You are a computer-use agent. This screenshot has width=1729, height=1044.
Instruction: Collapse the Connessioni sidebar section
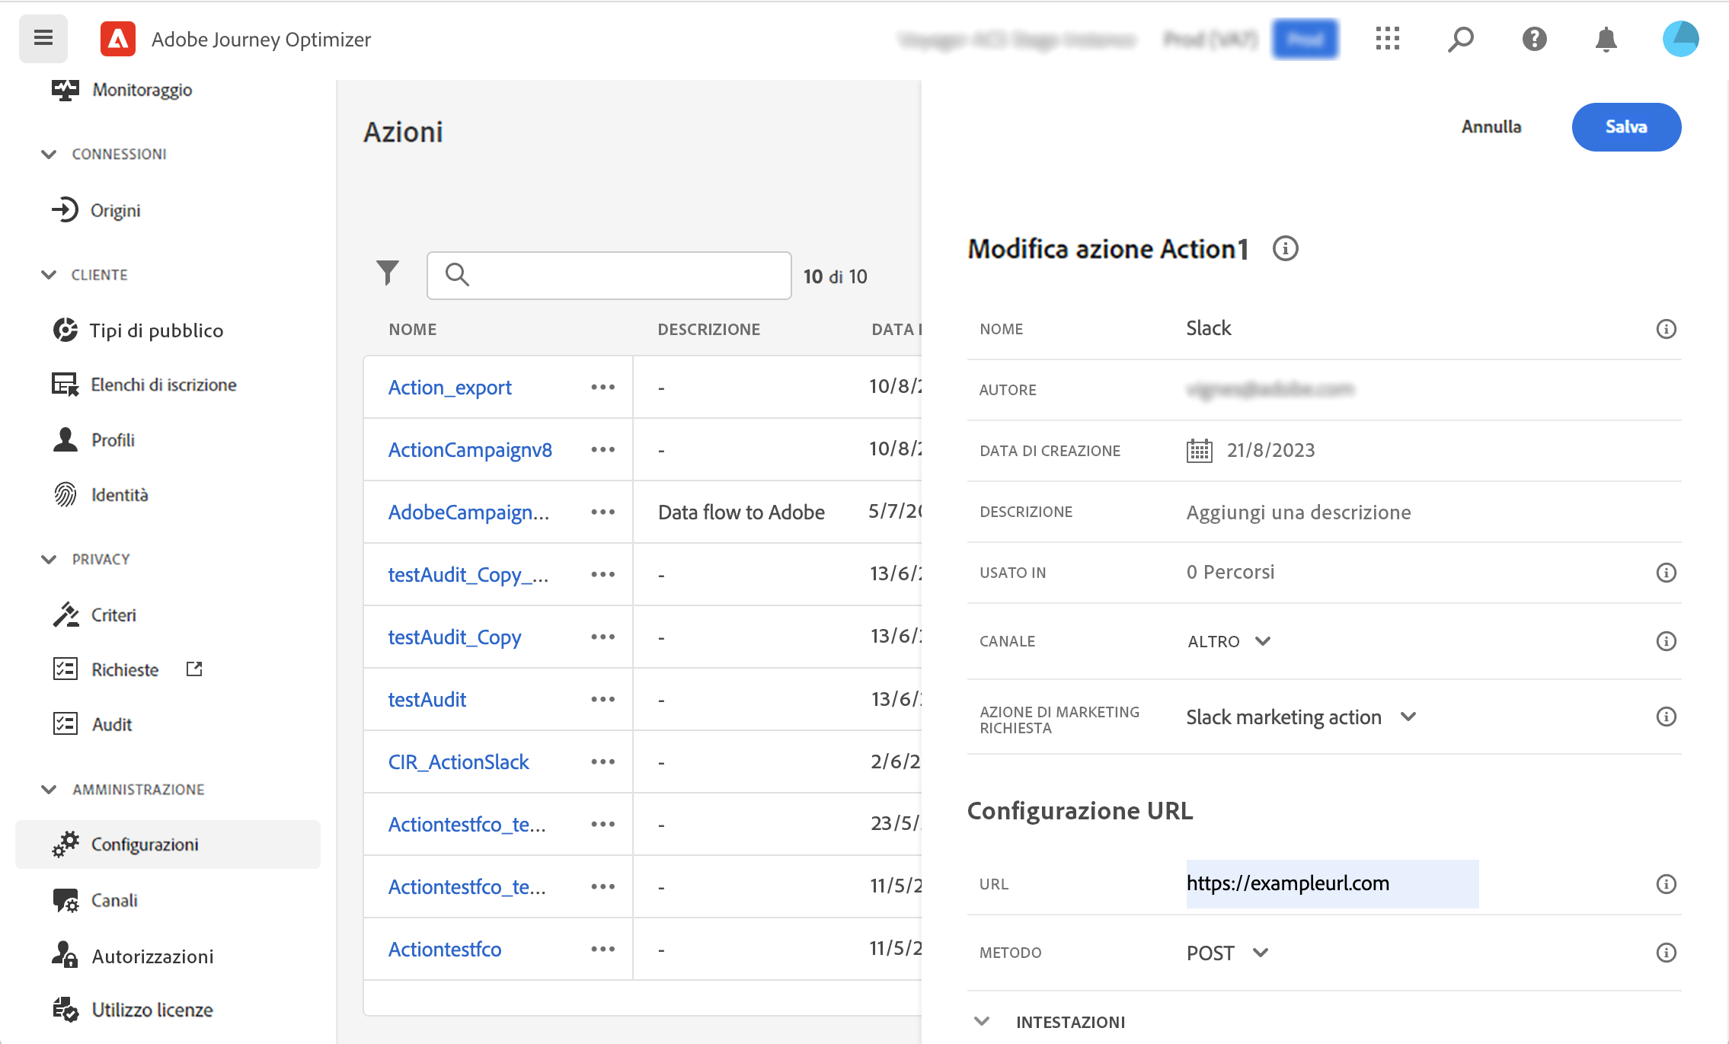pos(49,155)
